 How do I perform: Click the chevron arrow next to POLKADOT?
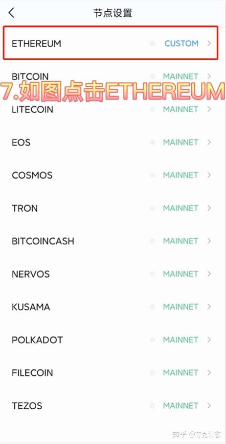pyautogui.click(x=209, y=340)
